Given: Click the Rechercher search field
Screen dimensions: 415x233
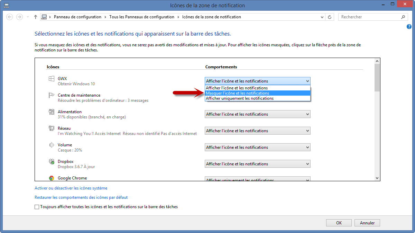Looking at the screenshot, I should coord(370,17).
